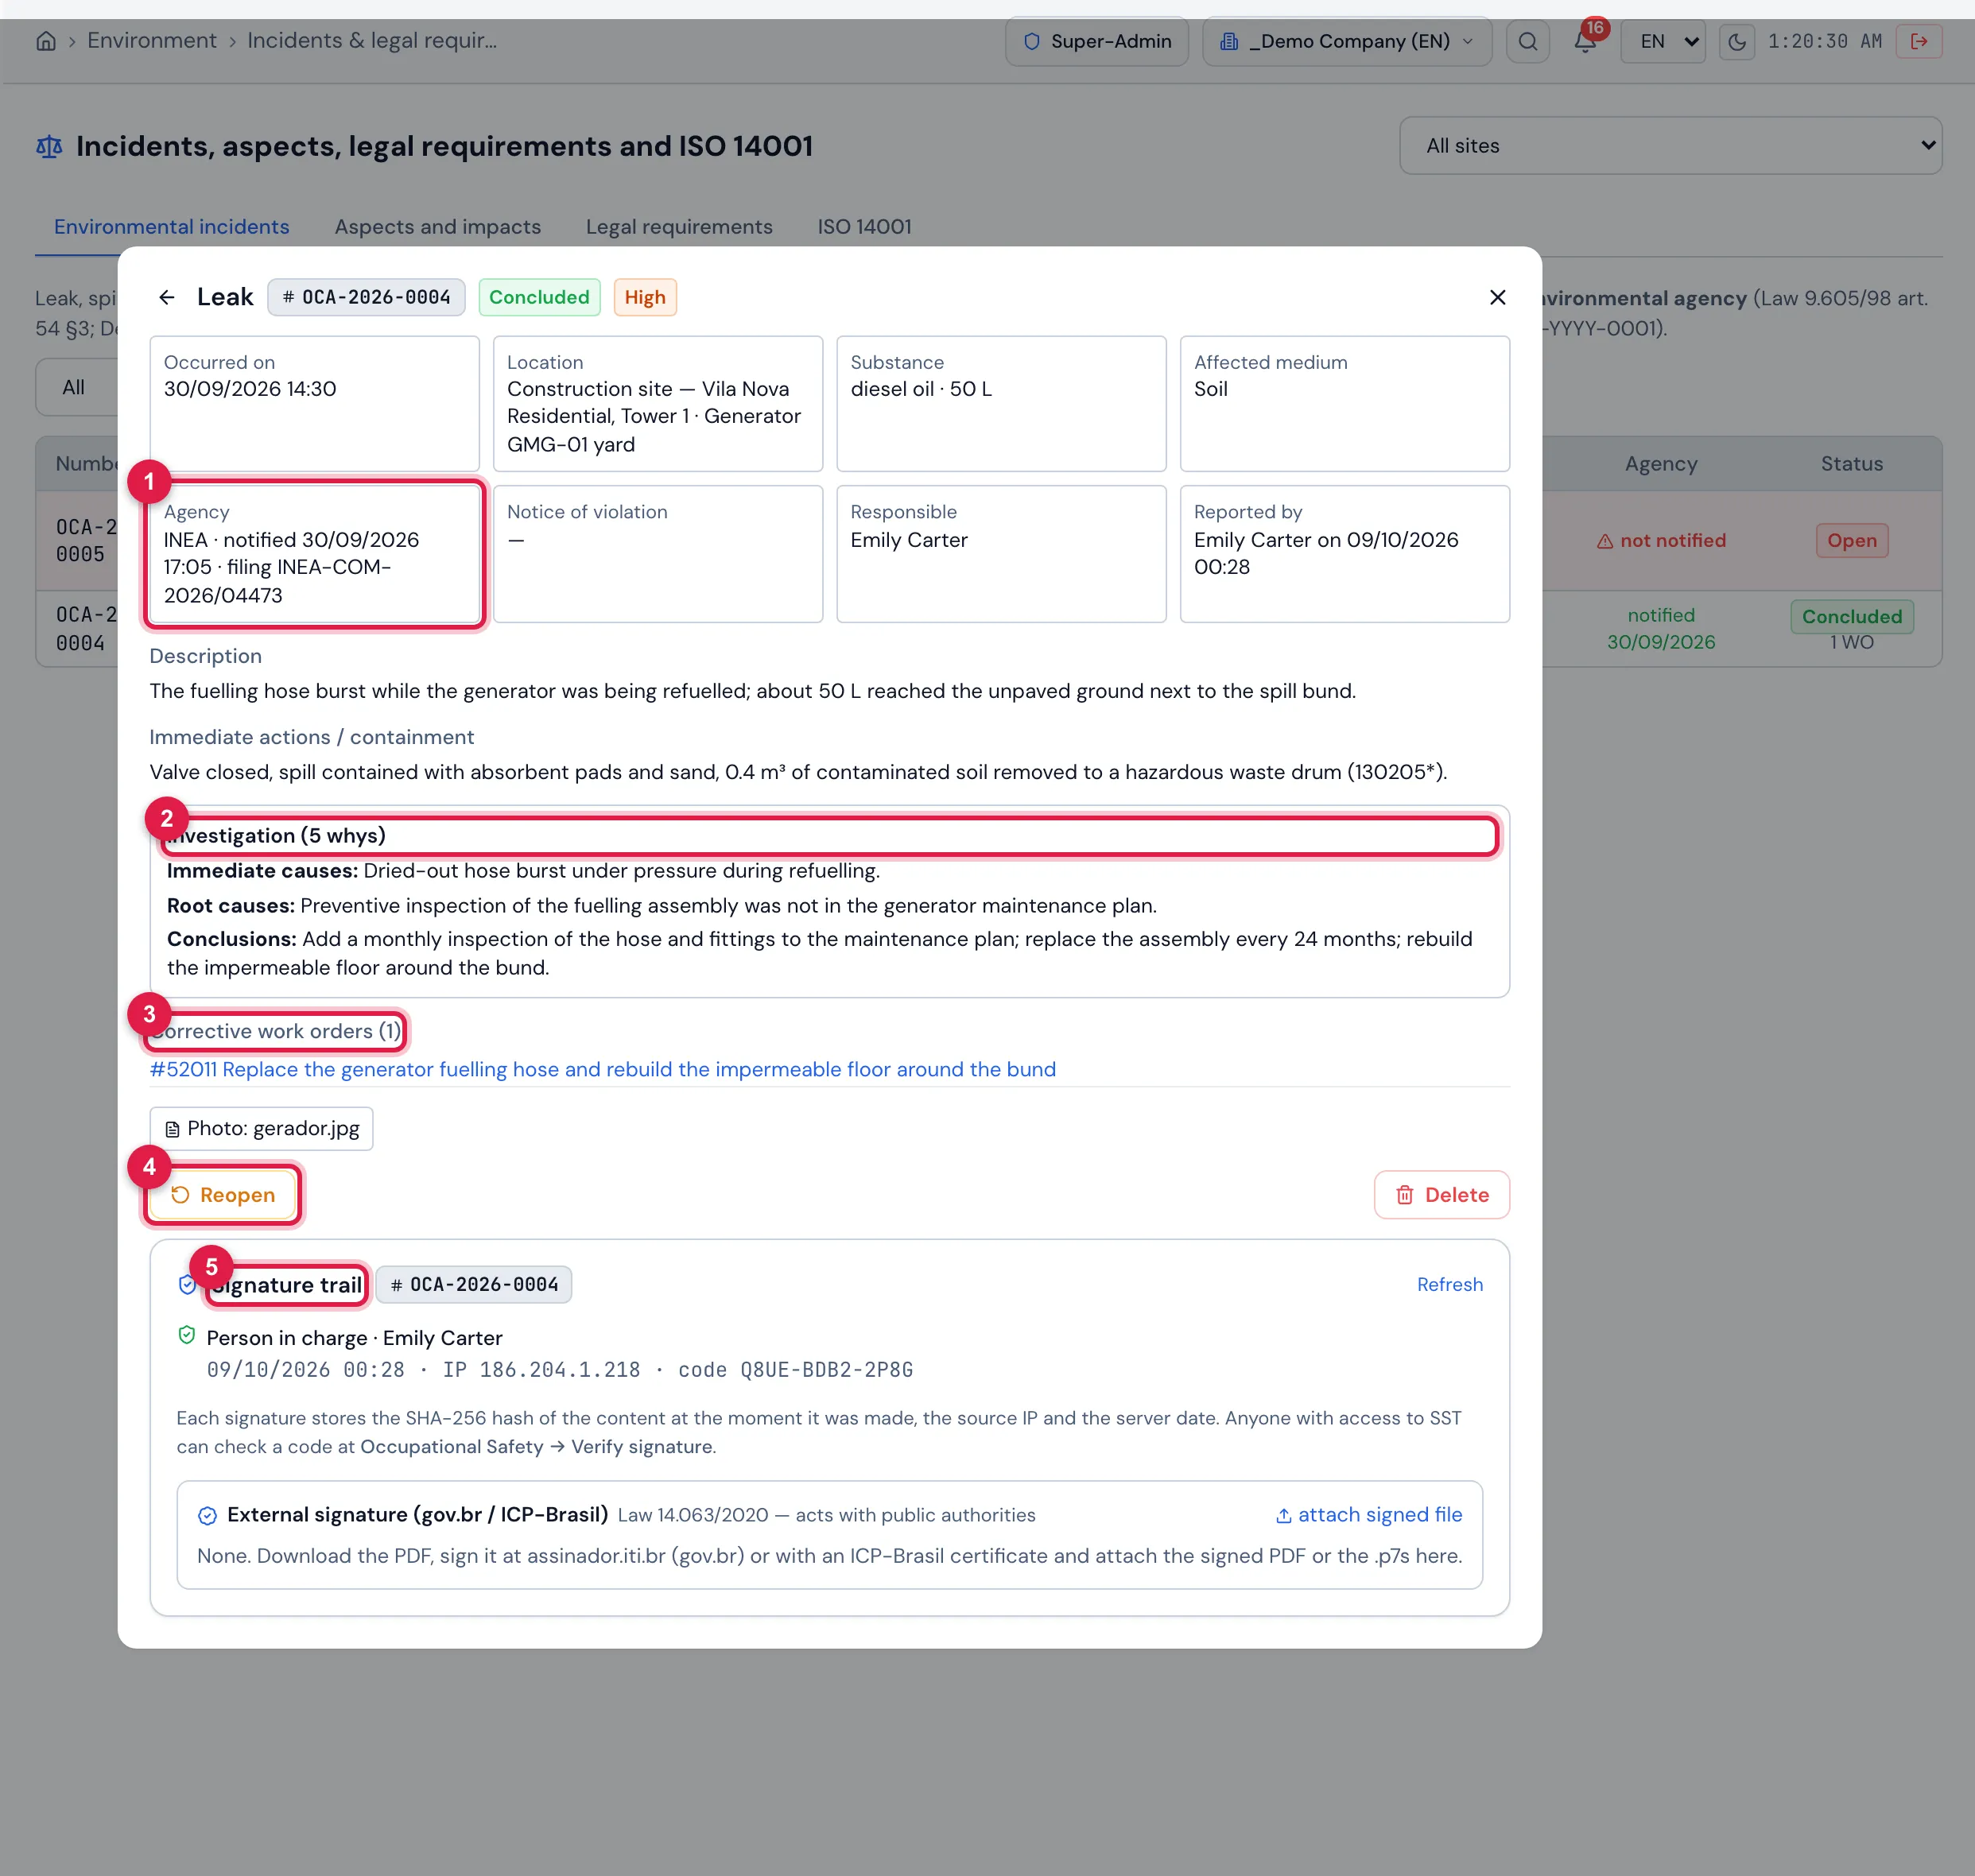Click the # OCA-2026-0004 badge in header
The image size is (1975, 1876).
[x=366, y=298]
